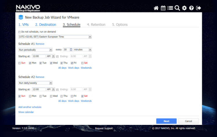This screenshot has height=137, width=217.
Task: Select the 3. Schedule step
Action: pos(72,25)
